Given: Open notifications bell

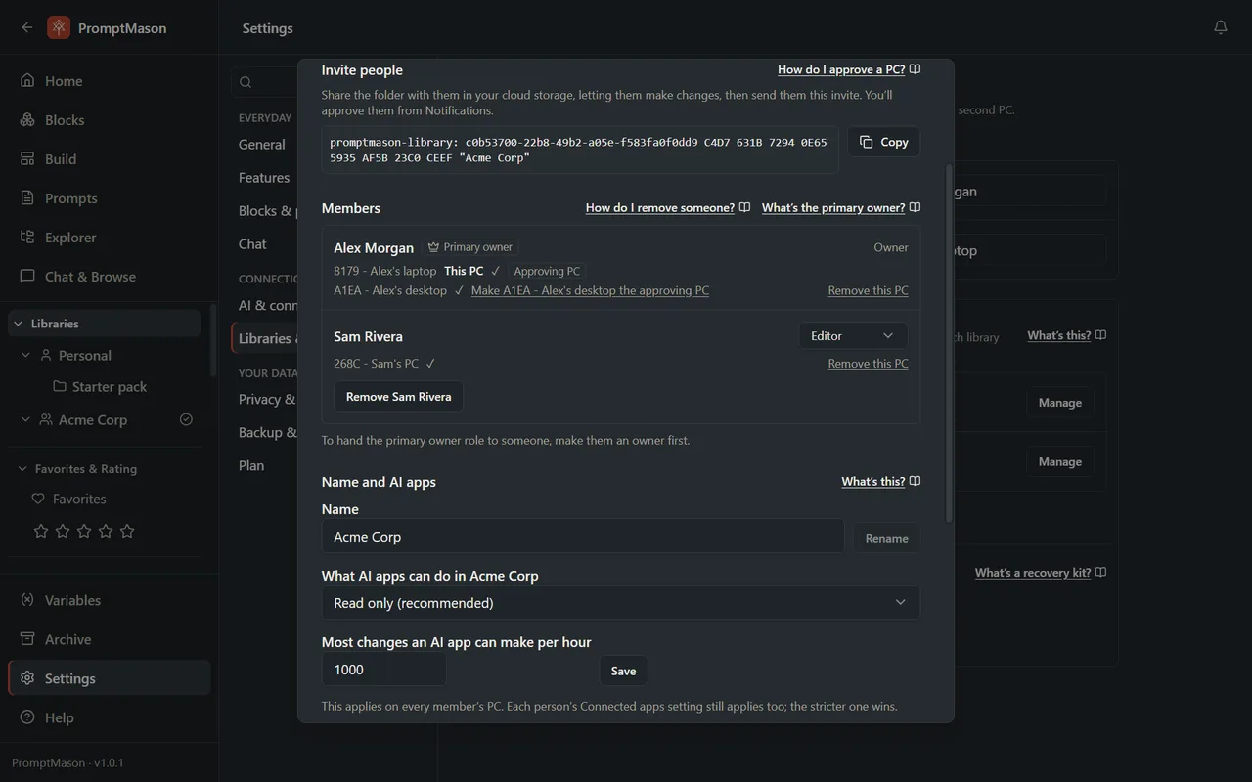Looking at the screenshot, I should 1220,27.
